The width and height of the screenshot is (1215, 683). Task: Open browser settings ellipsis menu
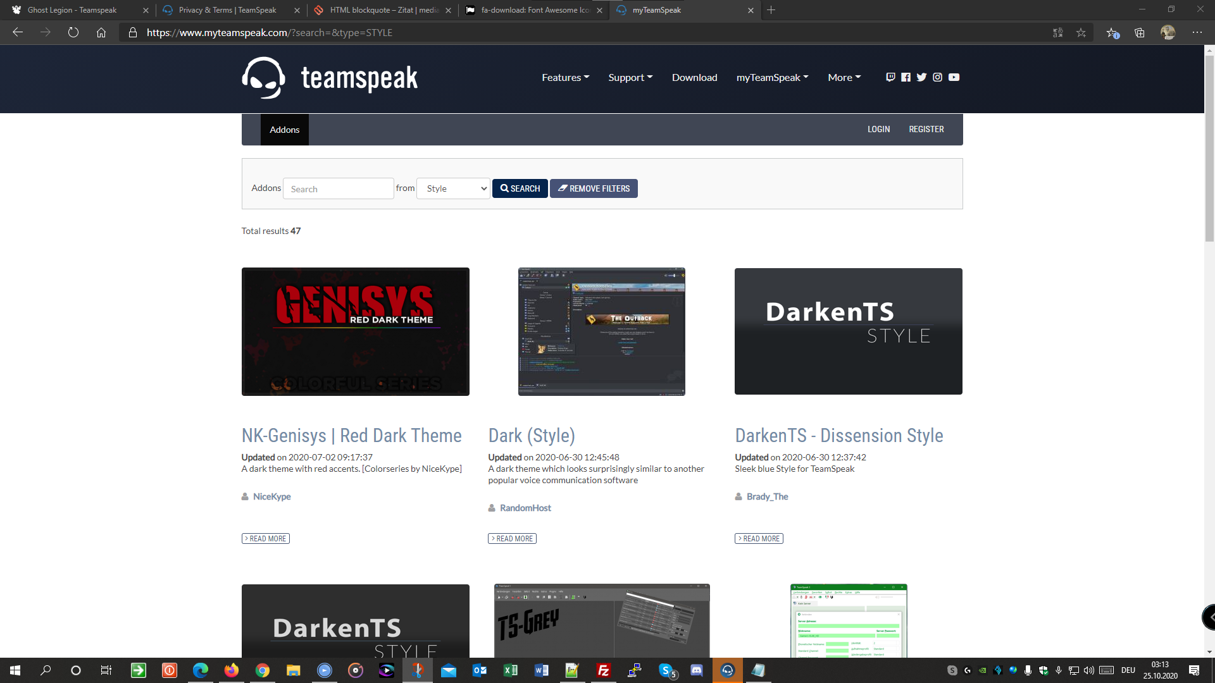[1197, 32]
